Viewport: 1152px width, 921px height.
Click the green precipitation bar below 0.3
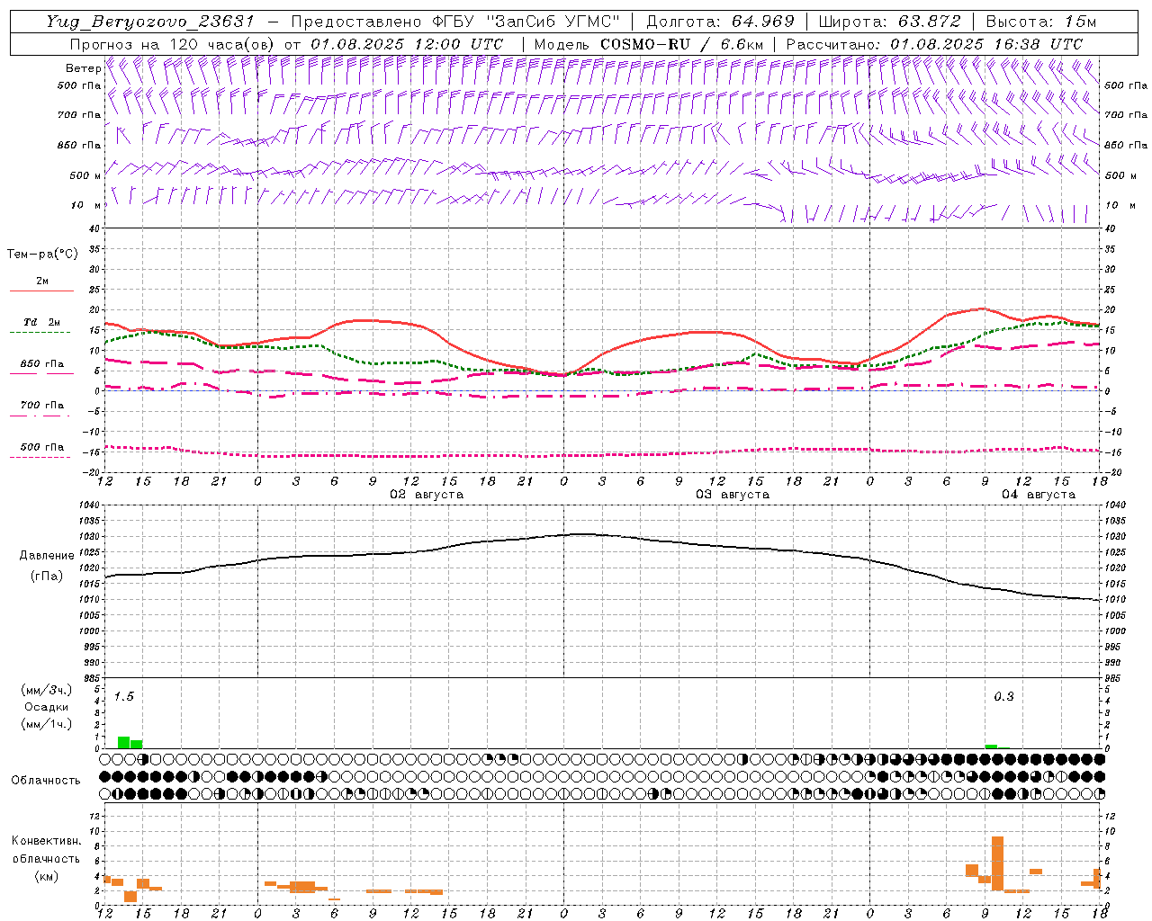[x=991, y=747]
